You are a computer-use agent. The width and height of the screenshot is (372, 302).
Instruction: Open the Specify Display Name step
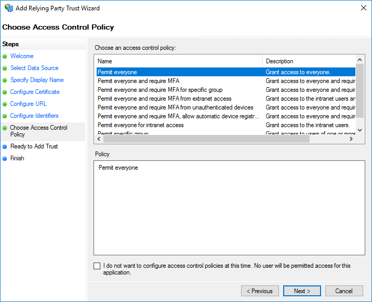click(x=37, y=80)
